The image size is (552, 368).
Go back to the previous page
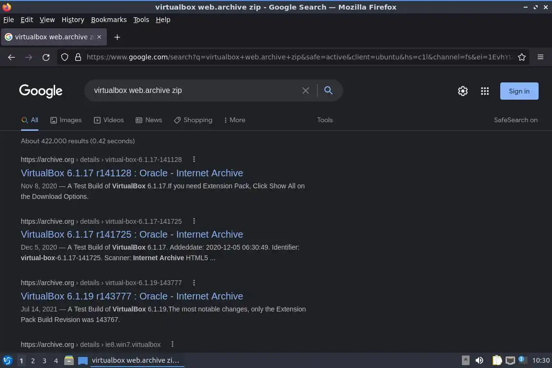tap(11, 57)
